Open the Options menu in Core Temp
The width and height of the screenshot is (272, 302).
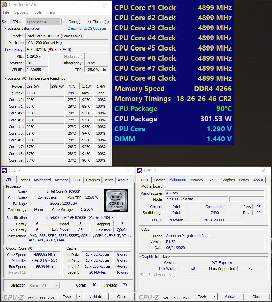tap(21, 12)
